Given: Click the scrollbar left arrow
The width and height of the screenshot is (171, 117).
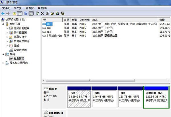Looking at the screenshot, I should [44, 80].
